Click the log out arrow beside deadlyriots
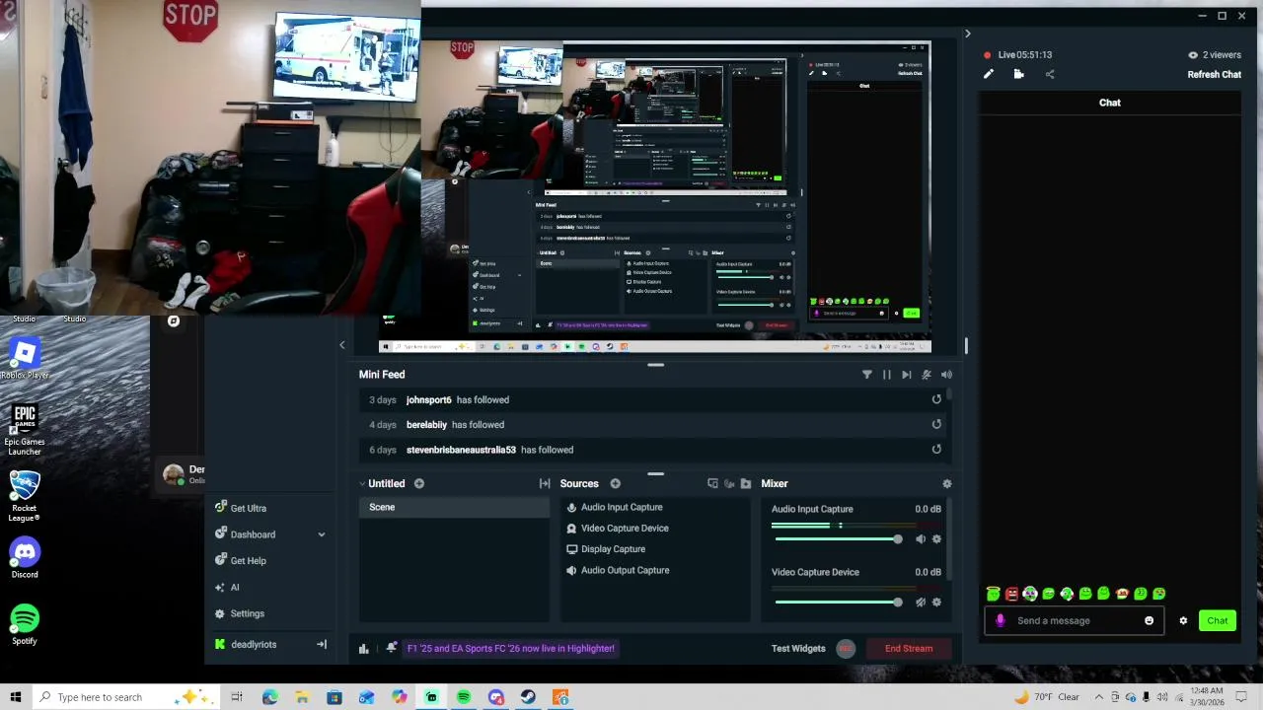1263x710 pixels. (x=322, y=645)
